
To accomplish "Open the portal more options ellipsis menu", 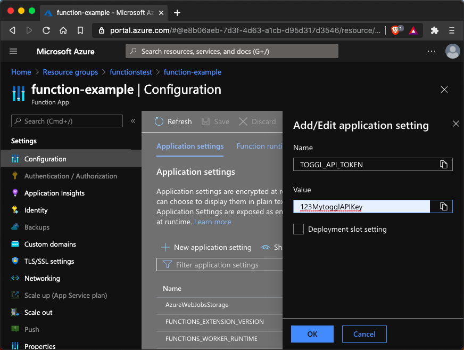I will point(432,51).
